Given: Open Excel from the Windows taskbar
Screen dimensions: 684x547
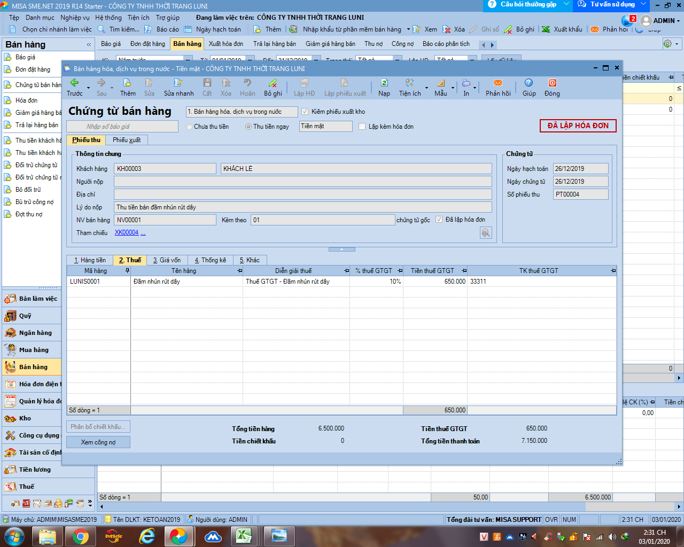Looking at the screenshot, I should [x=244, y=536].
